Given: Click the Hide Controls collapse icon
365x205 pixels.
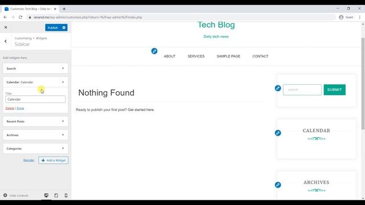Looking at the screenshot, I should (x=5, y=195).
